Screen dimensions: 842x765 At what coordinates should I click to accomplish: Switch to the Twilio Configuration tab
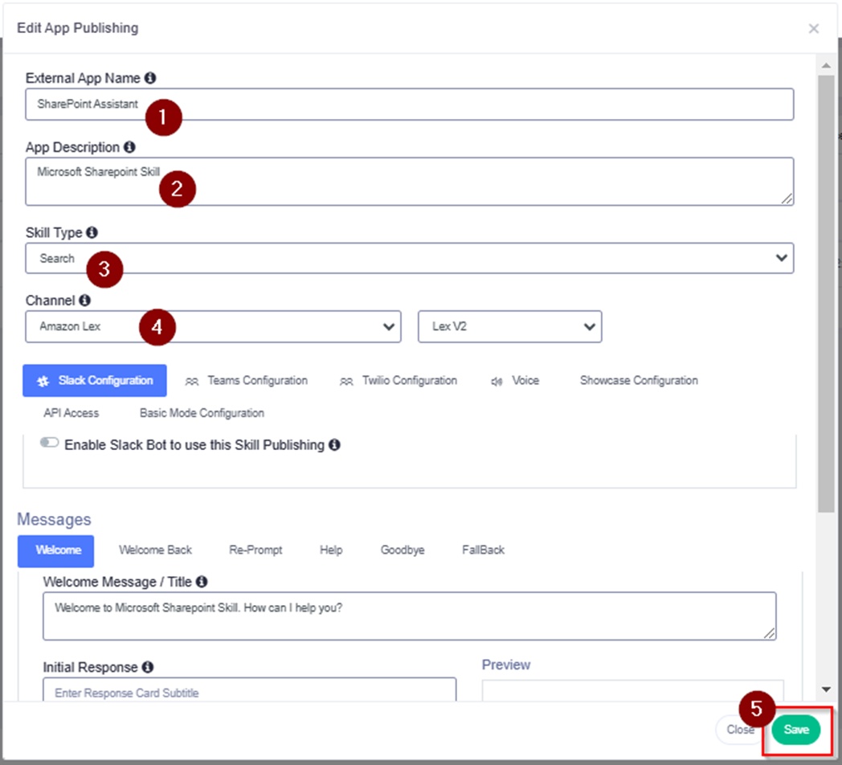pyautogui.click(x=399, y=380)
